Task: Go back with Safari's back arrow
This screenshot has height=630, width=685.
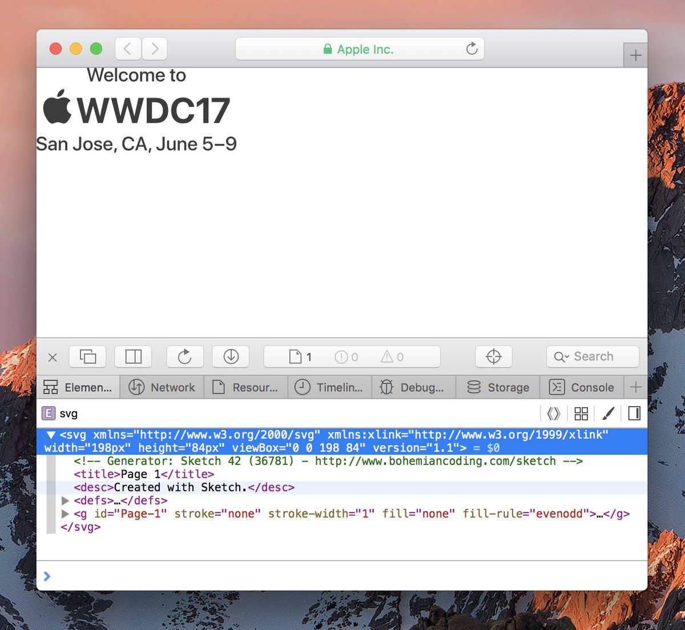Action: [x=128, y=49]
